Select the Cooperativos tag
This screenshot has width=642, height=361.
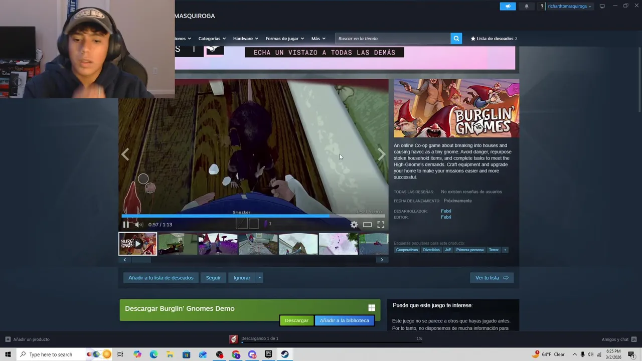[x=407, y=250]
